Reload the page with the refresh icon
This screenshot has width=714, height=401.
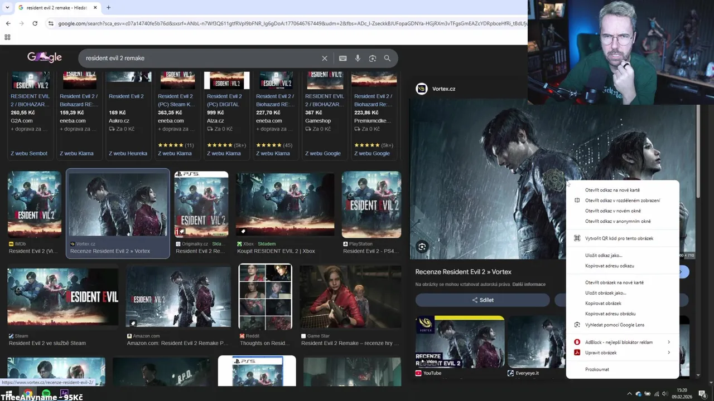pyautogui.click(x=35, y=23)
